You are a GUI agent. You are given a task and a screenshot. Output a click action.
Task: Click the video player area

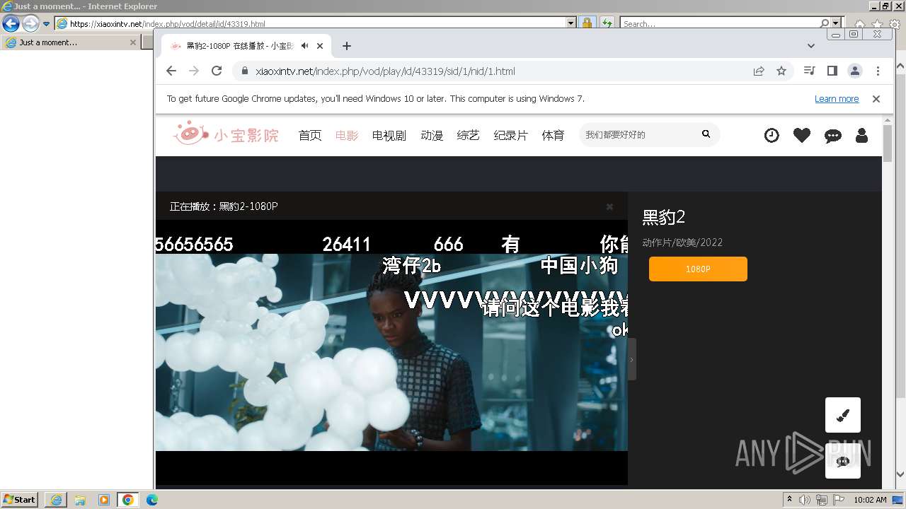(x=391, y=352)
